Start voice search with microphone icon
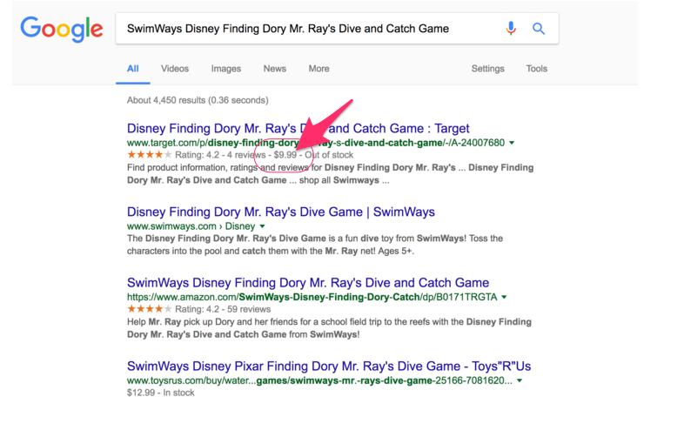Image resolution: width=684 pixels, height=444 pixels. [x=511, y=29]
